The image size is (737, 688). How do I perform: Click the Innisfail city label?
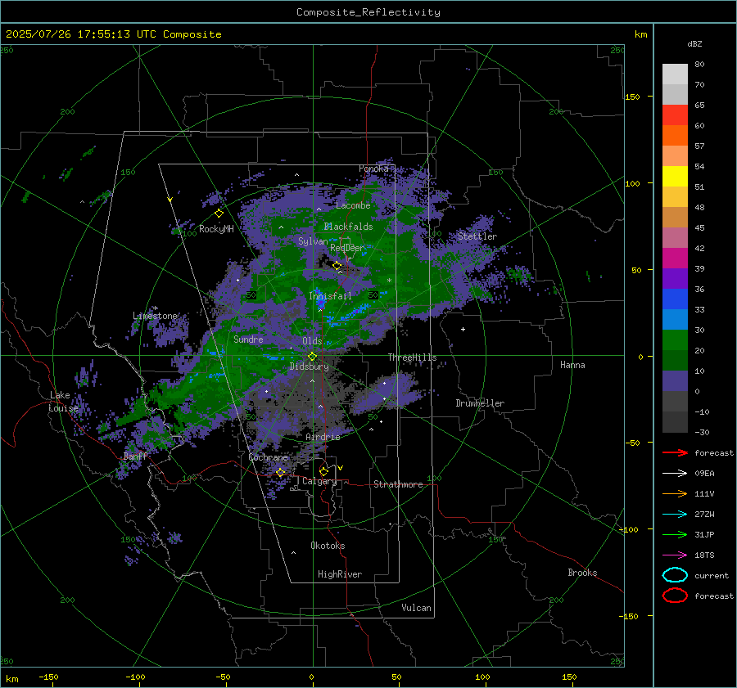[x=331, y=296]
